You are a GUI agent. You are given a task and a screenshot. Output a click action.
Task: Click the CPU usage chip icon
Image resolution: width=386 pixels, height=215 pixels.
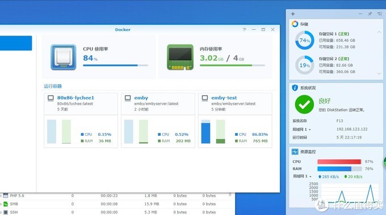click(63, 57)
